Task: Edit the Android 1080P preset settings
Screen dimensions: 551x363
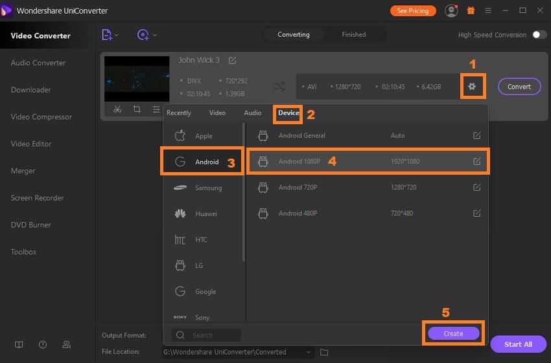Action: click(x=477, y=161)
